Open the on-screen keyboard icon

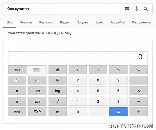tap(127, 9)
